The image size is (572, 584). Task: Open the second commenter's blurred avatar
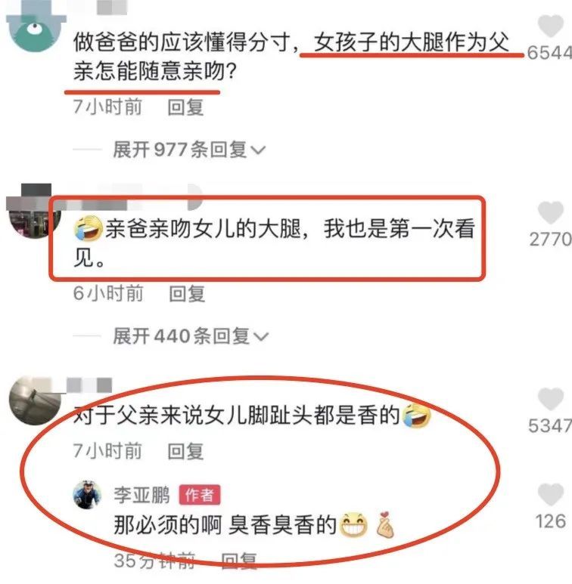point(34,213)
